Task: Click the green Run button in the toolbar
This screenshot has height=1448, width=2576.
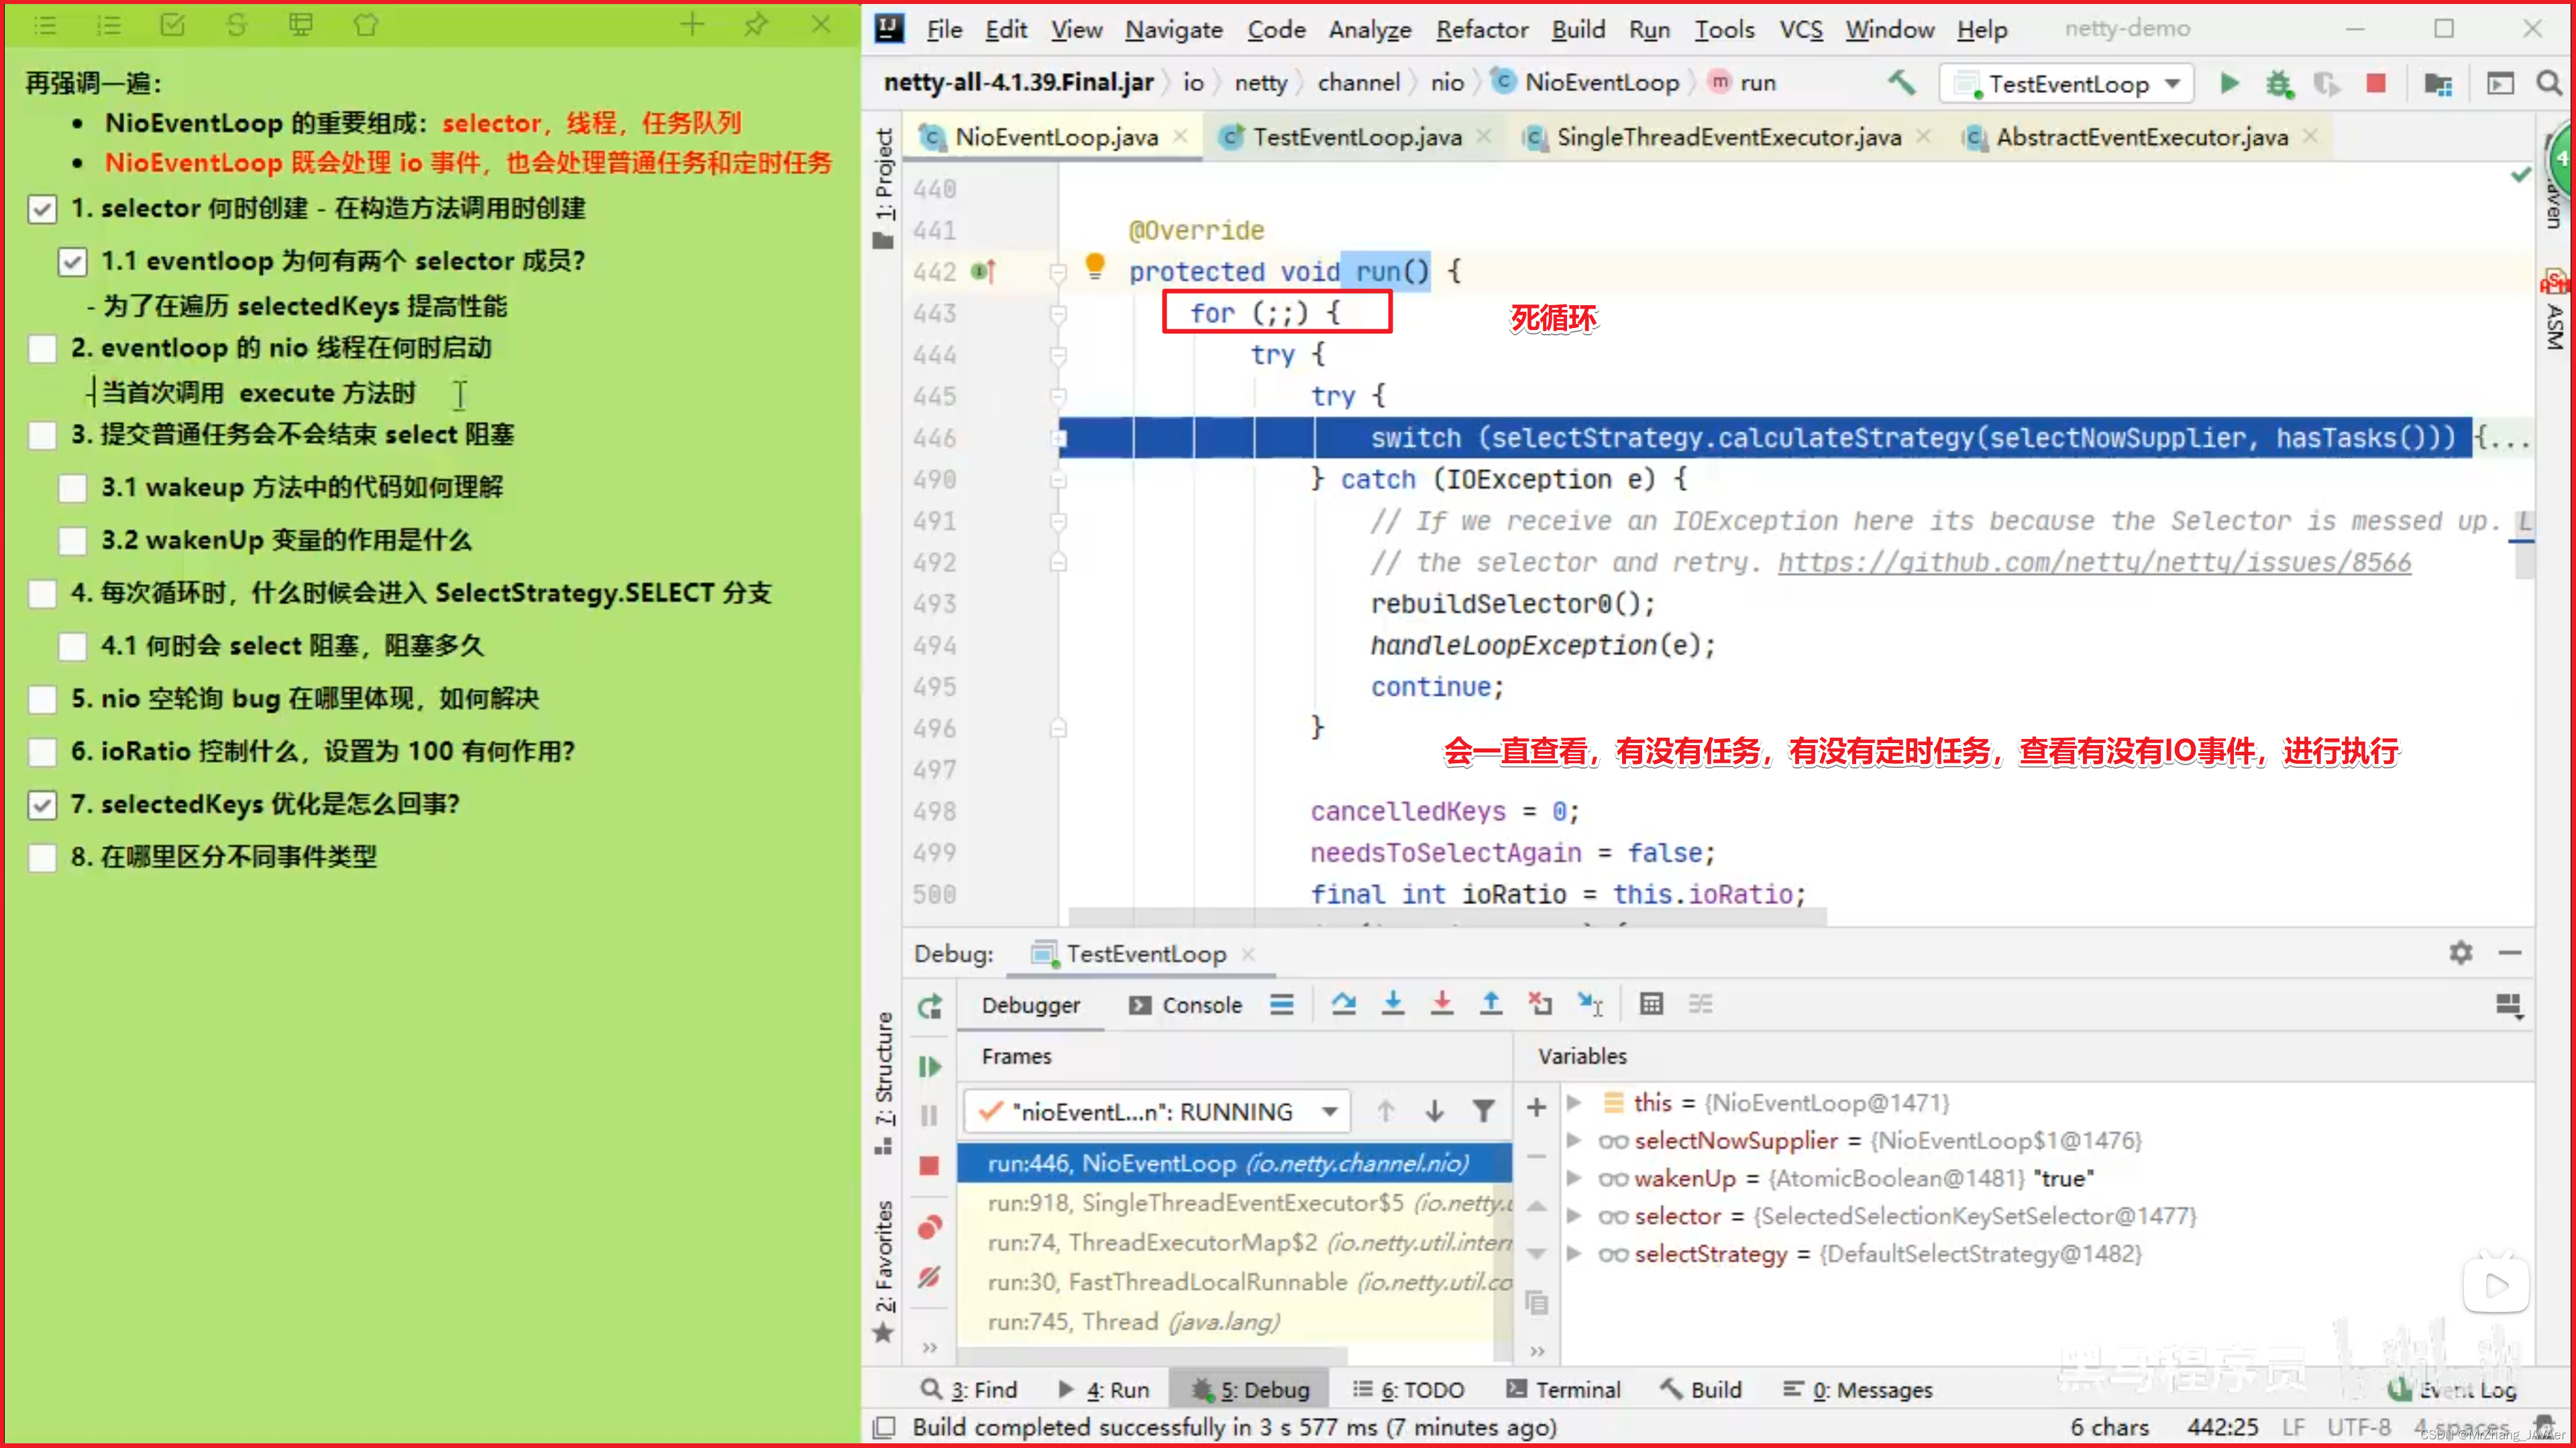Action: coord(2229,83)
